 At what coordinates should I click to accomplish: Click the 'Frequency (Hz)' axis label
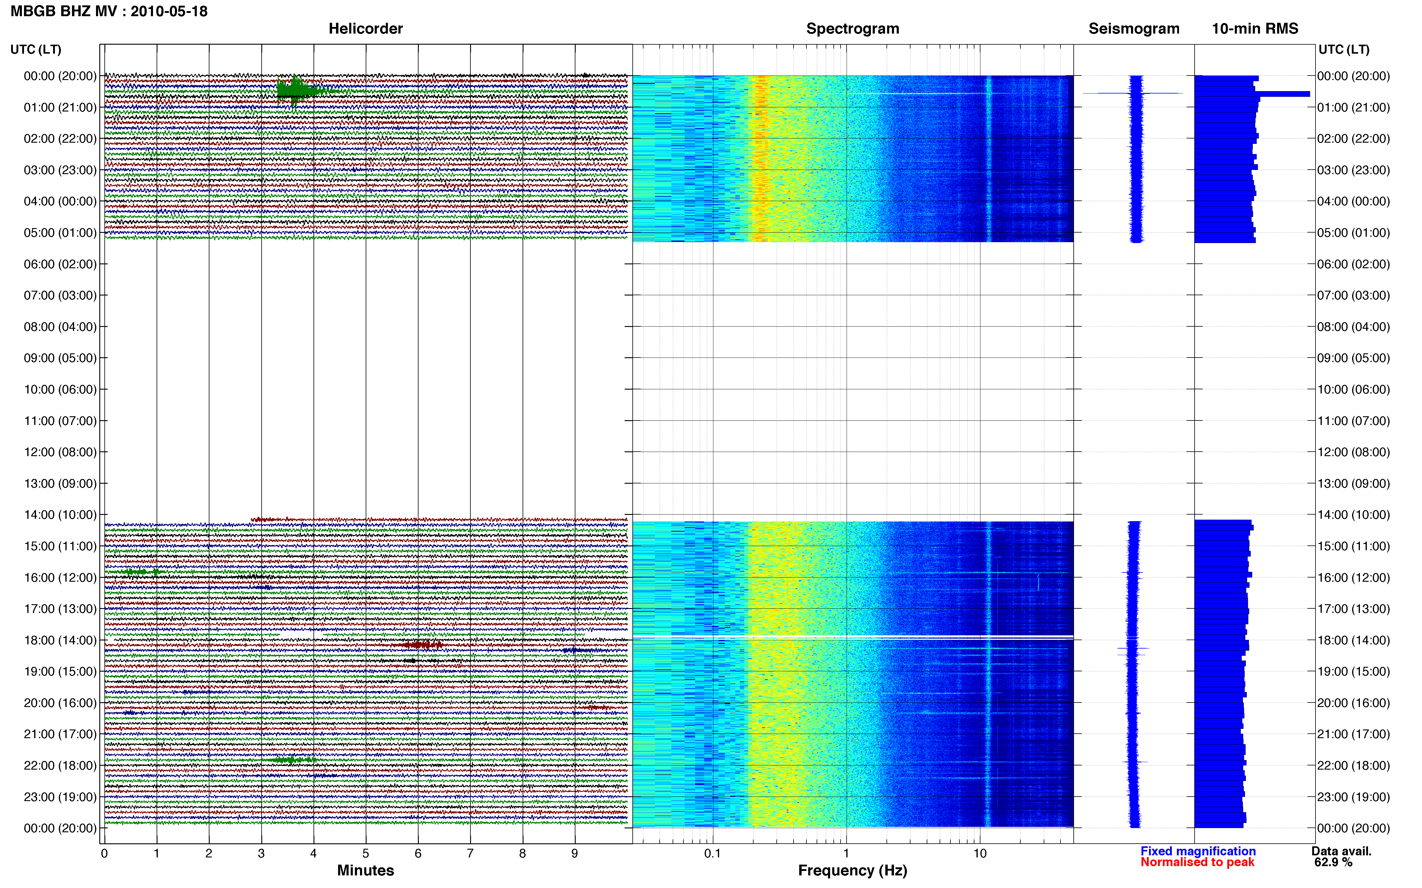(x=852, y=870)
